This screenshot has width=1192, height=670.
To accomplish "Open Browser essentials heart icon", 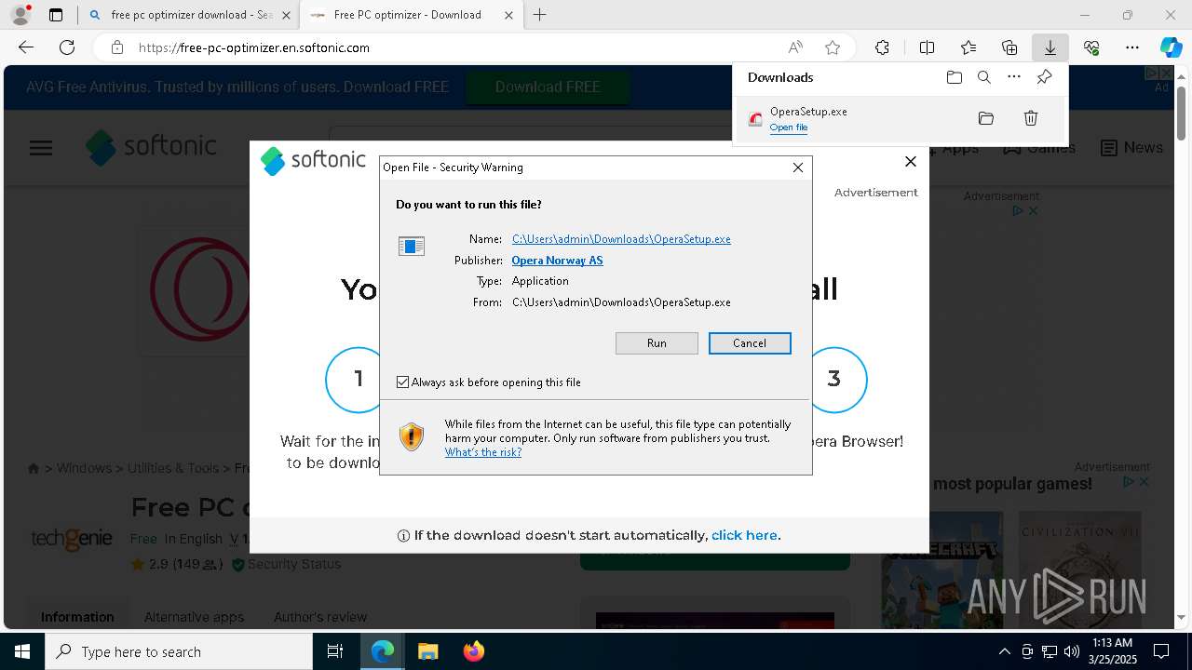I will click(1091, 47).
